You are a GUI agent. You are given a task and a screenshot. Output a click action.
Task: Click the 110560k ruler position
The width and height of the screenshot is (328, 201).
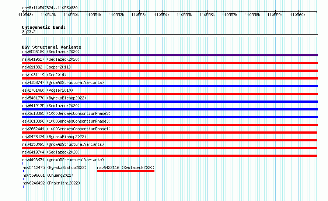point(298,15)
